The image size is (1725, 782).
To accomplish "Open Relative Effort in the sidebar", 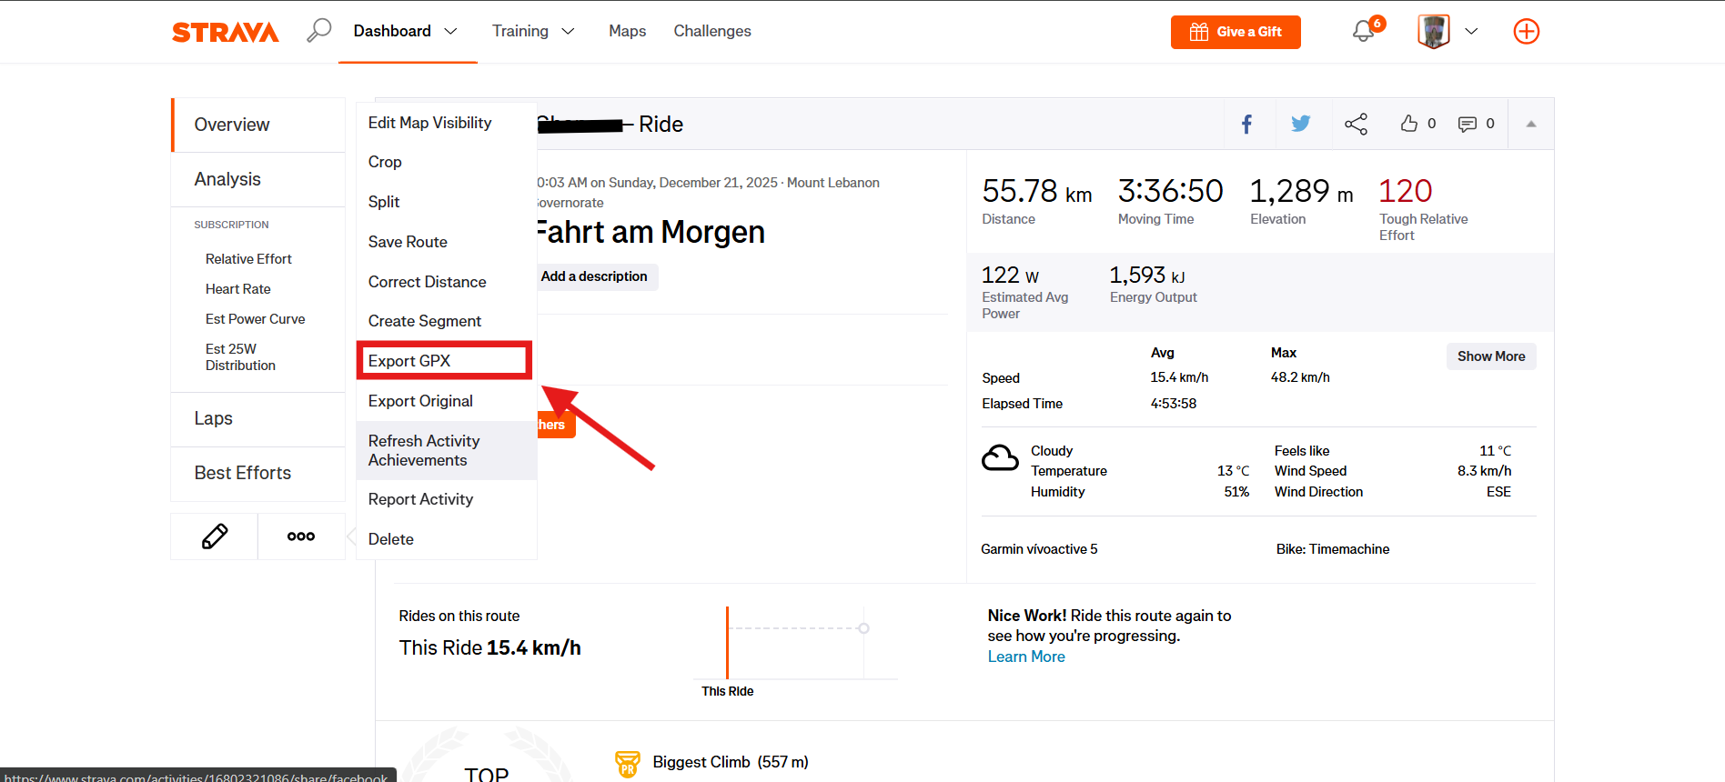I will (248, 259).
